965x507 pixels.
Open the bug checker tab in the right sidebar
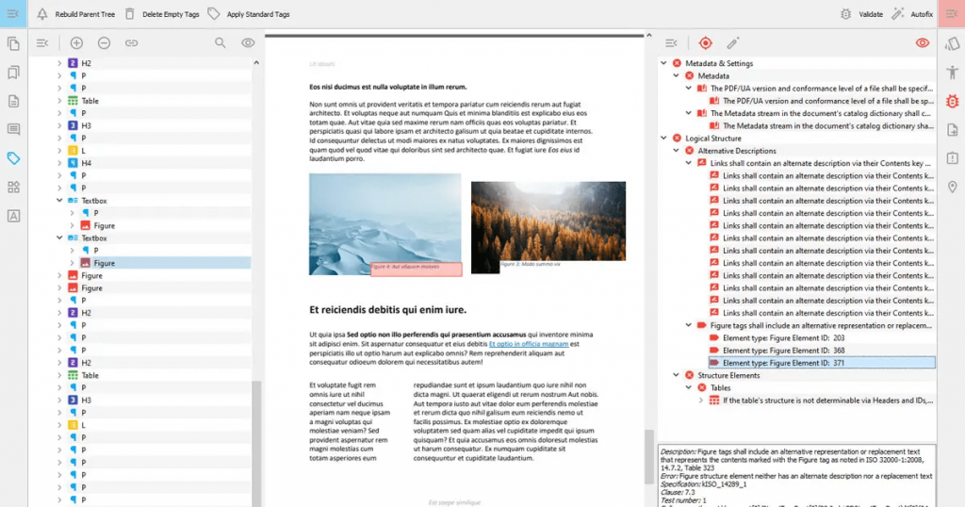[952, 101]
